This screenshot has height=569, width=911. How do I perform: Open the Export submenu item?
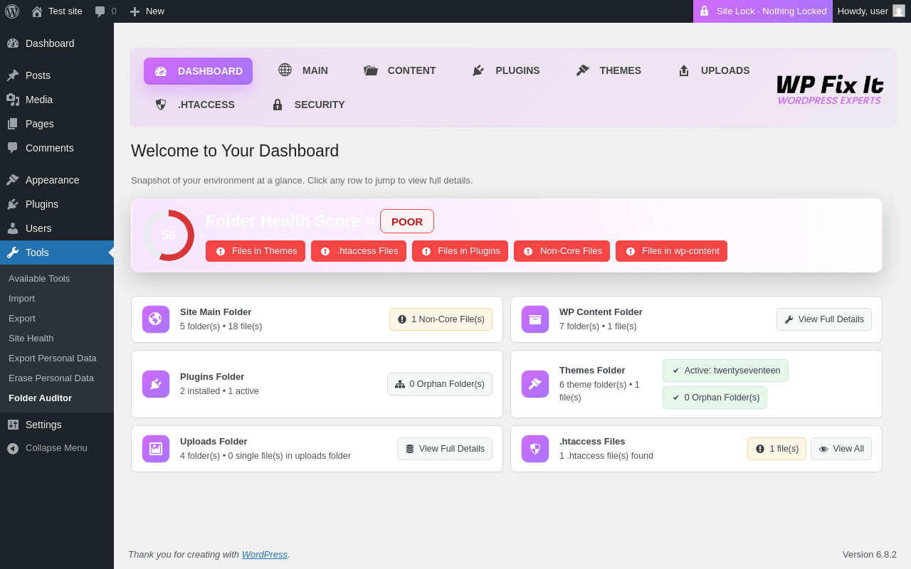tap(22, 318)
